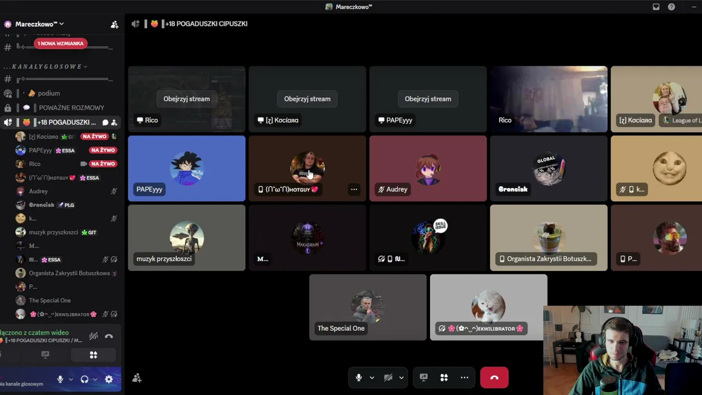This screenshot has height=395, width=702.
Task: Focus Organista Zakrystii tile in the grid
Action: pos(548,238)
